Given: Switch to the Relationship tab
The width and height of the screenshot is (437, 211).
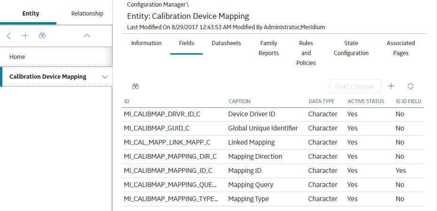Looking at the screenshot, I should coord(87,13).
